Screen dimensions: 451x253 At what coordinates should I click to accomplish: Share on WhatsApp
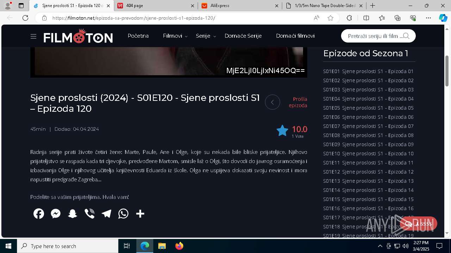pyautogui.click(x=123, y=214)
